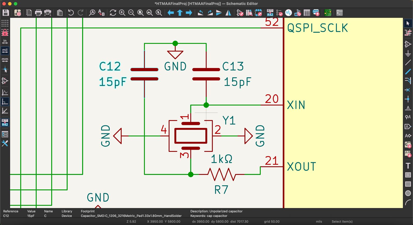Screen dimensions: 413x225
Task: Open the Symbol Editor tool
Action: tap(240, 13)
